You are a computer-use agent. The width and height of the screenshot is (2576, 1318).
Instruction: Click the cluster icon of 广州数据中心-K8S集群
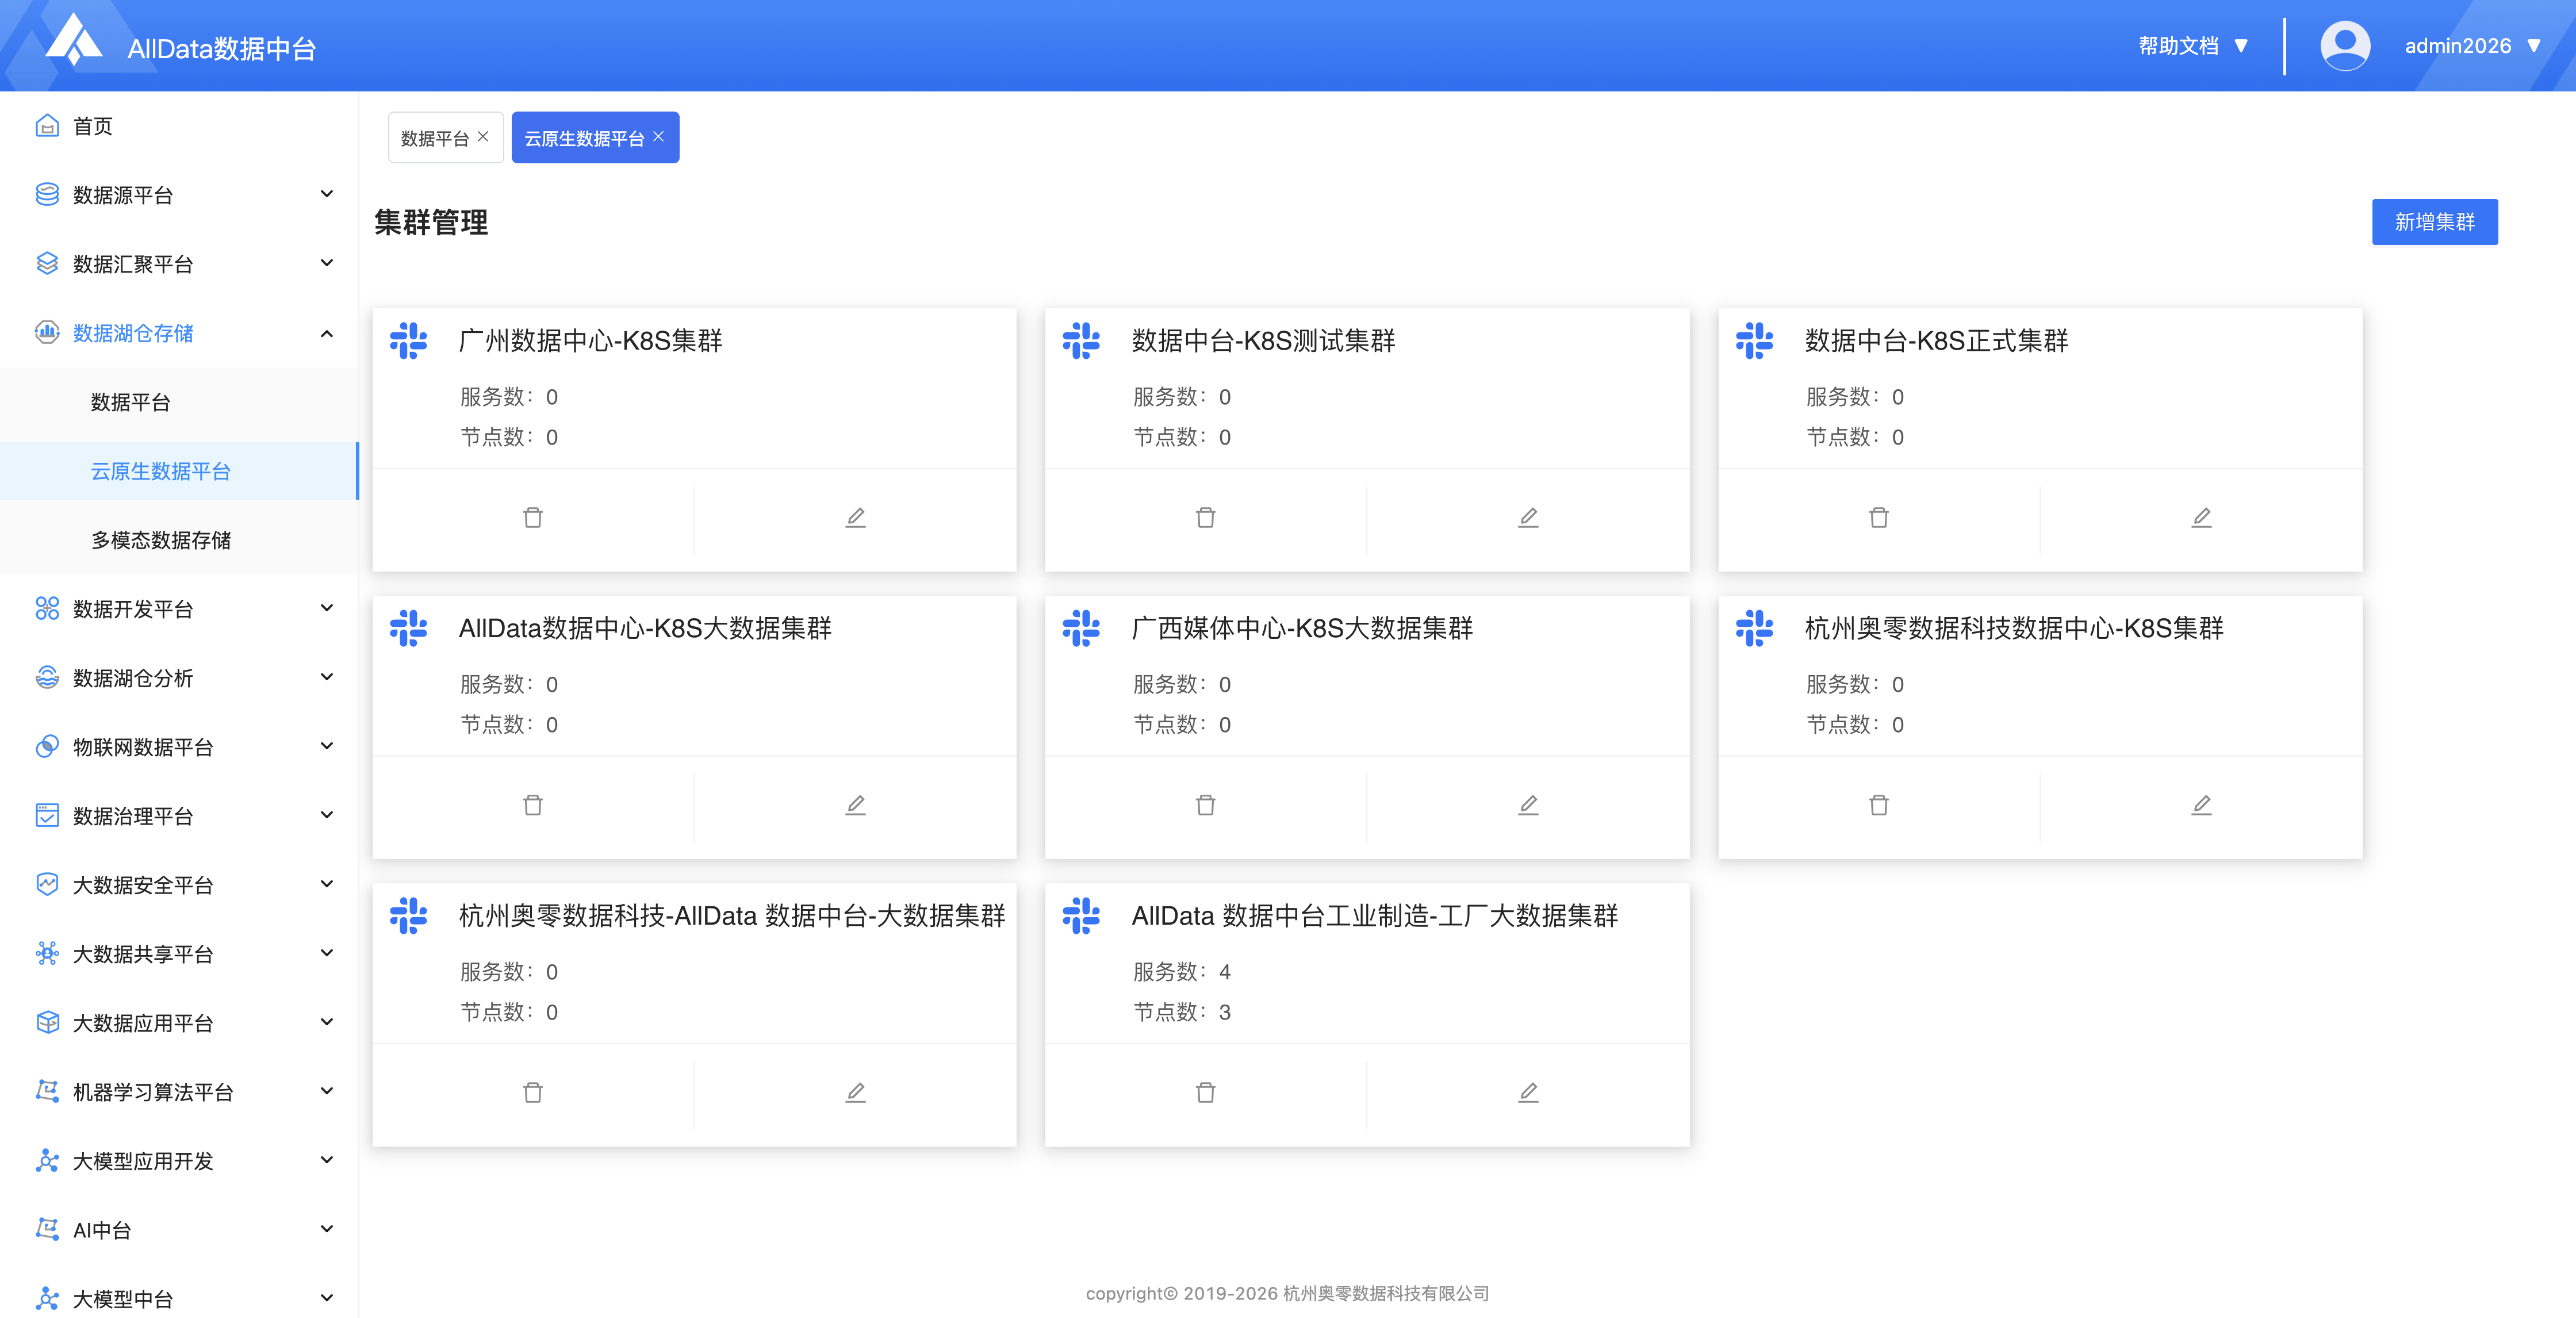(409, 340)
